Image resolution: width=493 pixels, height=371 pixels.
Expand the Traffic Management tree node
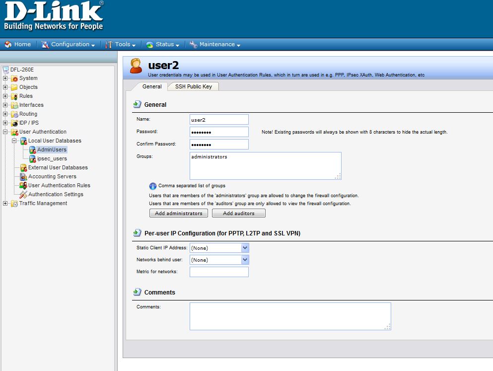5,203
